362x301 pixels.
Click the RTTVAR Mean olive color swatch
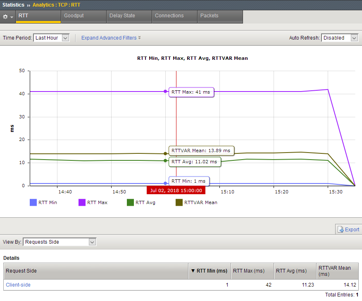179,202
